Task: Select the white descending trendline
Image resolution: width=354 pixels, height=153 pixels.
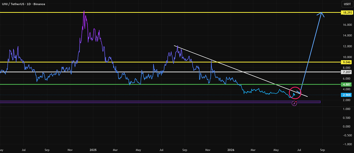Action: 241,71
